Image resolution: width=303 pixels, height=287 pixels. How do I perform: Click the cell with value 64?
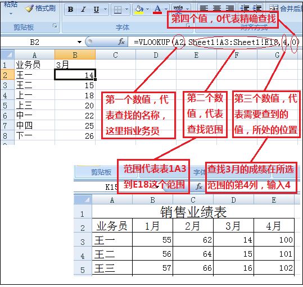[193, 253]
